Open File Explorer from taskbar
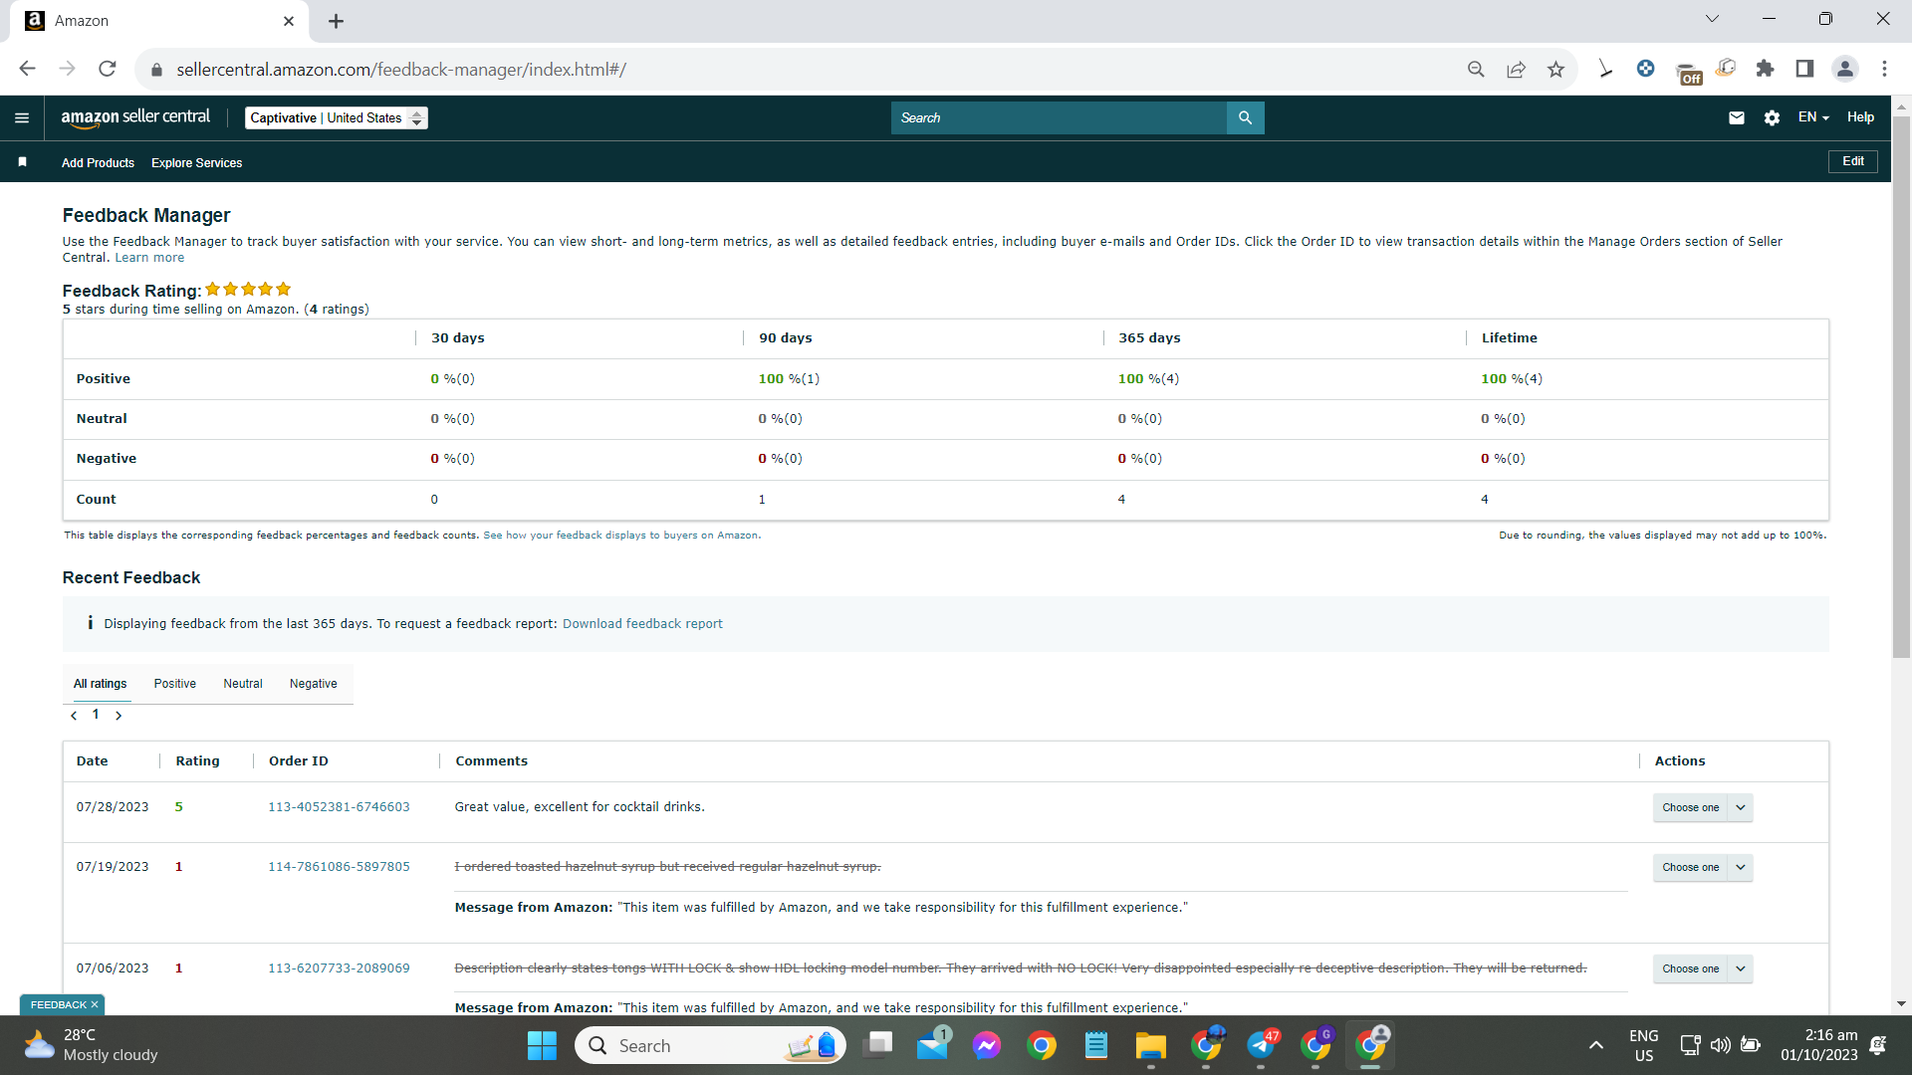 pos(1150,1045)
